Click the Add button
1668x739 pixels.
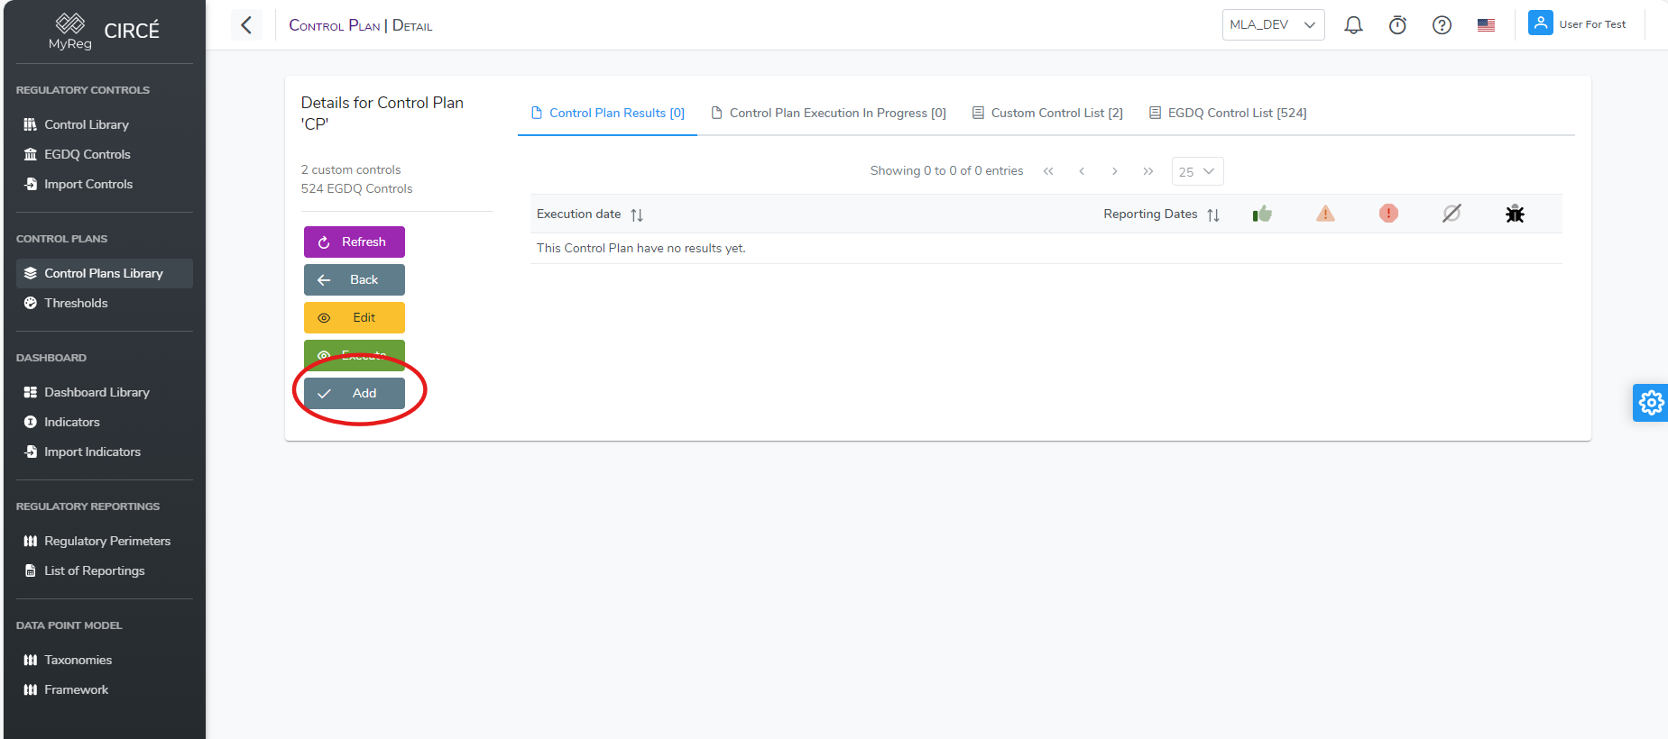[x=355, y=393]
